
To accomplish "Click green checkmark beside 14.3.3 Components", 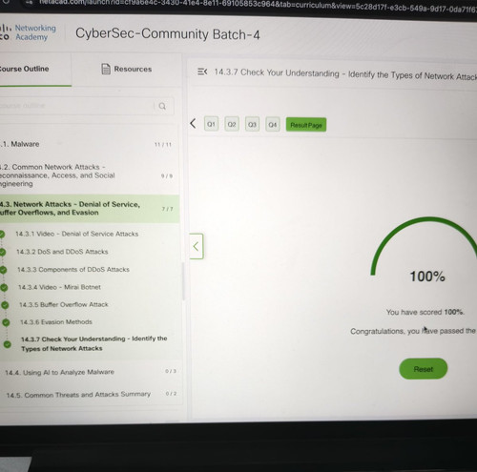I will [3, 270].
